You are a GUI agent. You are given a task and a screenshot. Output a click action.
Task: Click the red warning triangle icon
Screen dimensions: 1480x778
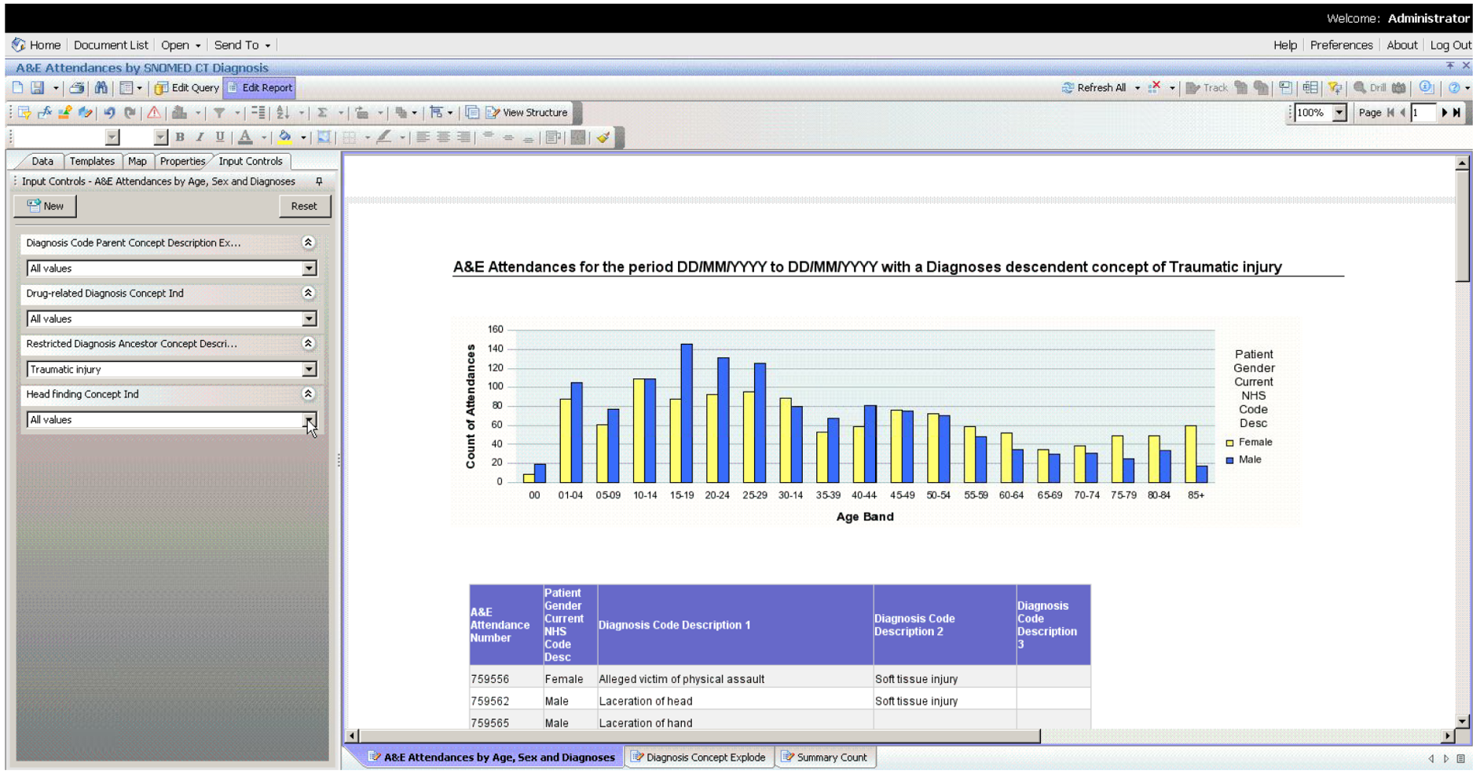pos(154,113)
